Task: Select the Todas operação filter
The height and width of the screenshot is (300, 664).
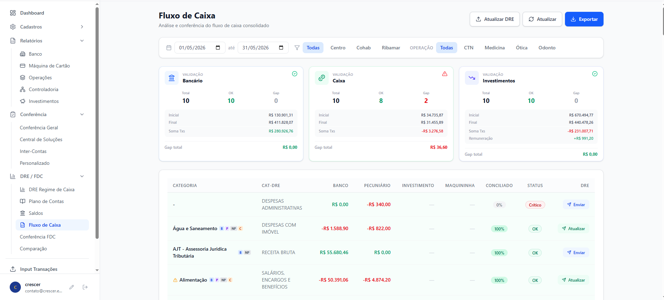Action: [446, 48]
